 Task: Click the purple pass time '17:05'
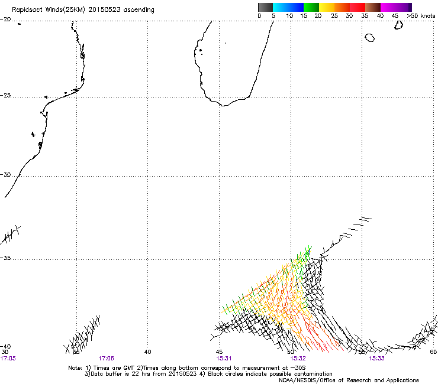click(8, 359)
